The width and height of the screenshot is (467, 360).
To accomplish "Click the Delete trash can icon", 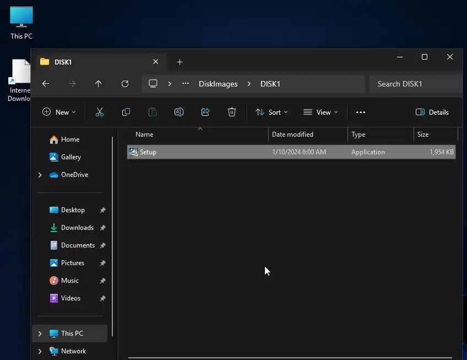I will tap(232, 112).
